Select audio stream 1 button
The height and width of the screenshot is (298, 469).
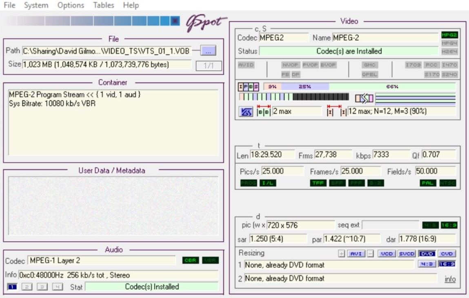pyautogui.click(x=12, y=287)
